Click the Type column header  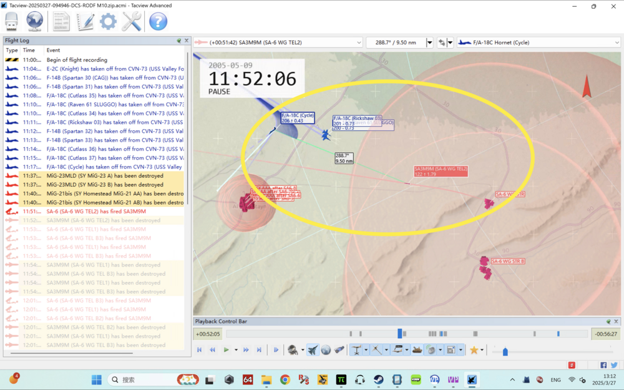11,50
